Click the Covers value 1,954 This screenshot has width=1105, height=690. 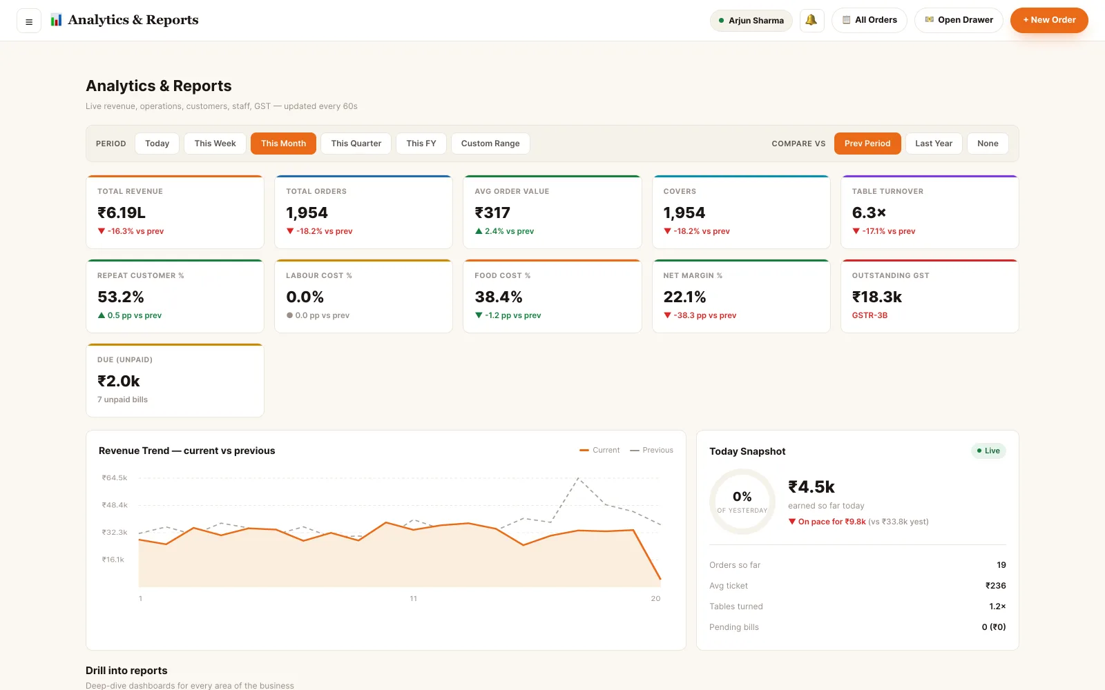pyautogui.click(x=684, y=213)
